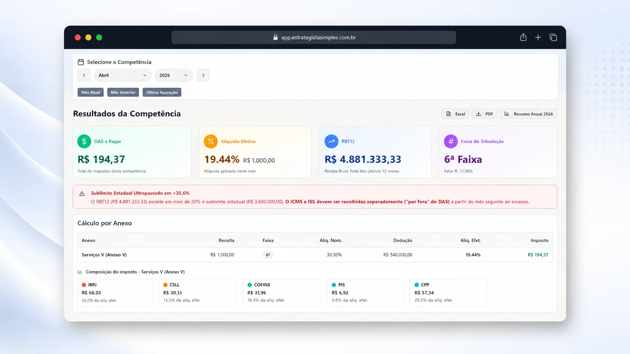Go to previous month with left chevron
The width and height of the screenshot is (630, 354).
(x=84, y=75)
